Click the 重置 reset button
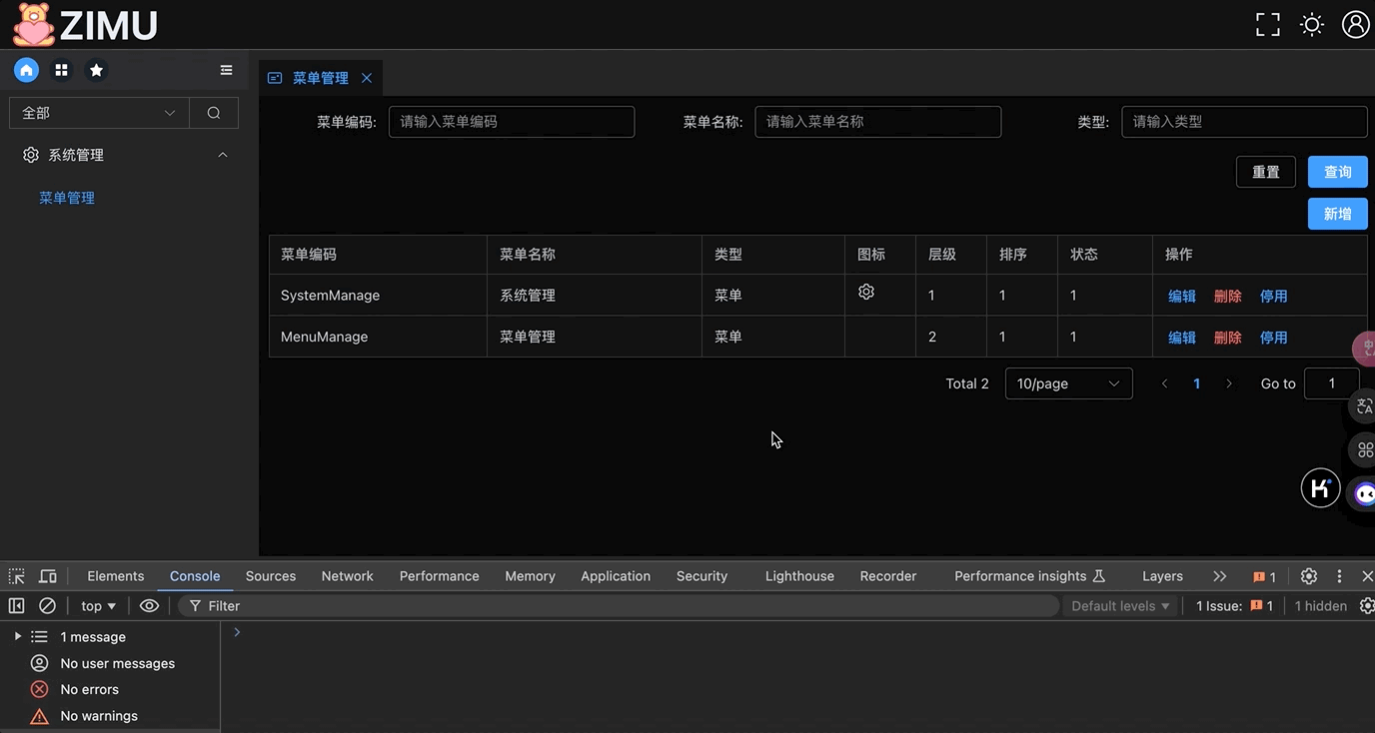This screenshot has height=733, width=1375. pyautogui.click(x=1266, y=172)
